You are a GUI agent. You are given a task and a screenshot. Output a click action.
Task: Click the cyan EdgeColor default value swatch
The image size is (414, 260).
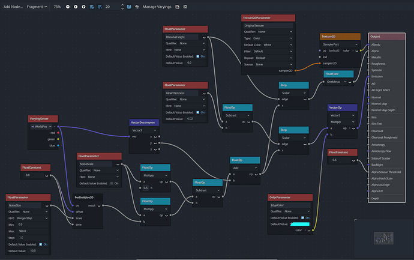300,224
